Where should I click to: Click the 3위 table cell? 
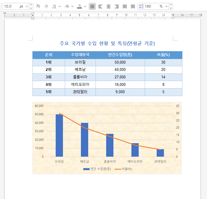tap(49, 77)
